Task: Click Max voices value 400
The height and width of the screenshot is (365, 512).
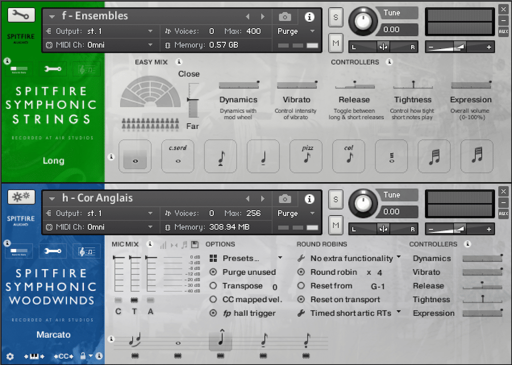Action: tap(253, 31)
